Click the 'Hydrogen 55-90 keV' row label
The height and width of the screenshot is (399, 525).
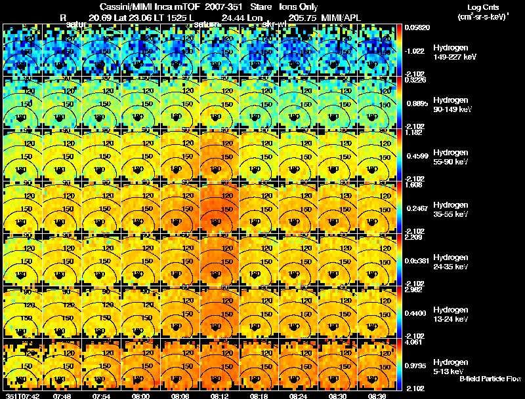[x=451, y=157]
